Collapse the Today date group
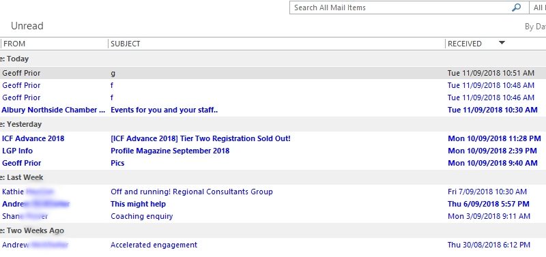The width and height of the screenshot is (546, 257). tap(14, 59)
